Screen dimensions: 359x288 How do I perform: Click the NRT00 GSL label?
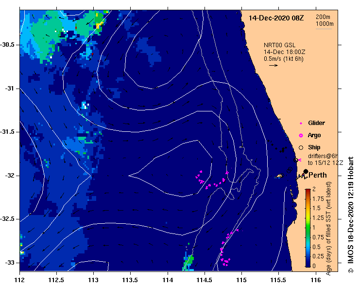pyautogui.click(x=279, y=45)
